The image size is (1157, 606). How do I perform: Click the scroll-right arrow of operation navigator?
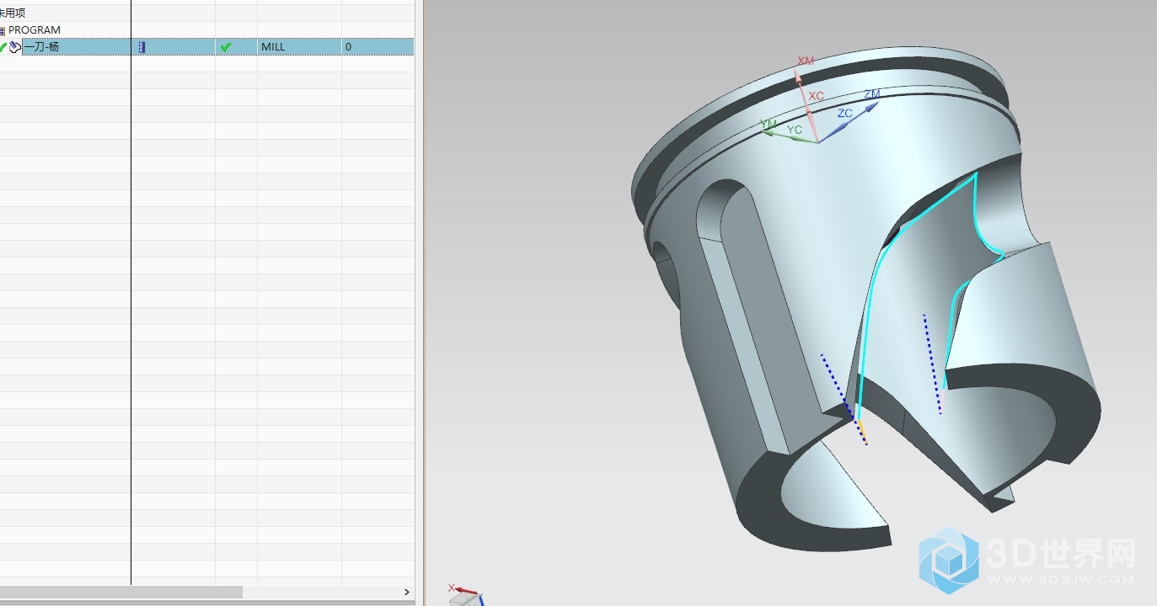[x=407, y=593]
